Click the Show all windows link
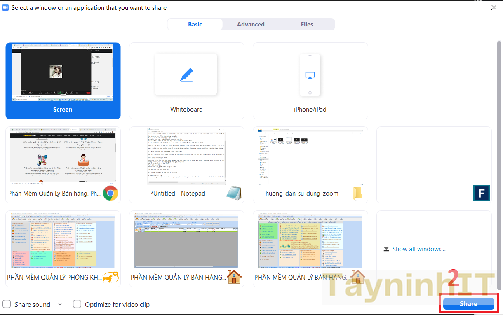The width and height of the screenshot is (503, 315). coord(418,249)
